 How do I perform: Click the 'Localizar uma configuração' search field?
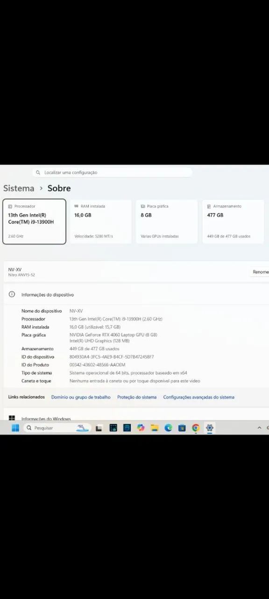click(x=112, y=172)
